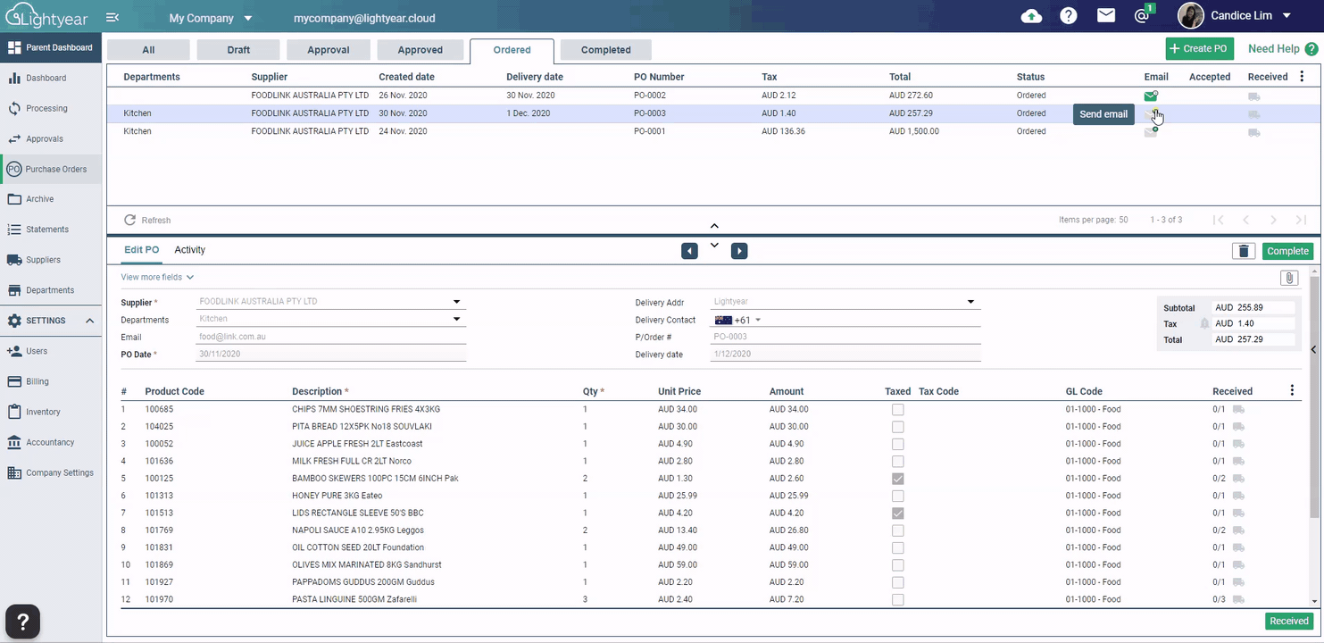Viewport: 1324px width, 643px height.
Task: Toggle Taxed checkbox for BAMBOO SKEWERS
Action: point(897,479)
